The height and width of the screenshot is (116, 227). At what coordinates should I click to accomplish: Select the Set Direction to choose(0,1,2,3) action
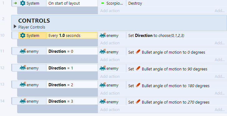click(156, 36)
